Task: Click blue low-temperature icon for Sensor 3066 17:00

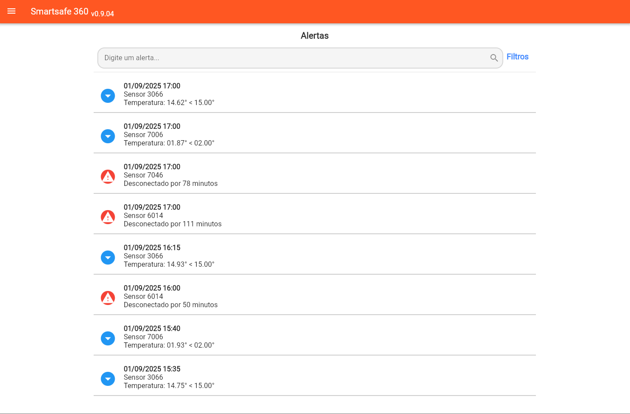Action: [108, 96]
